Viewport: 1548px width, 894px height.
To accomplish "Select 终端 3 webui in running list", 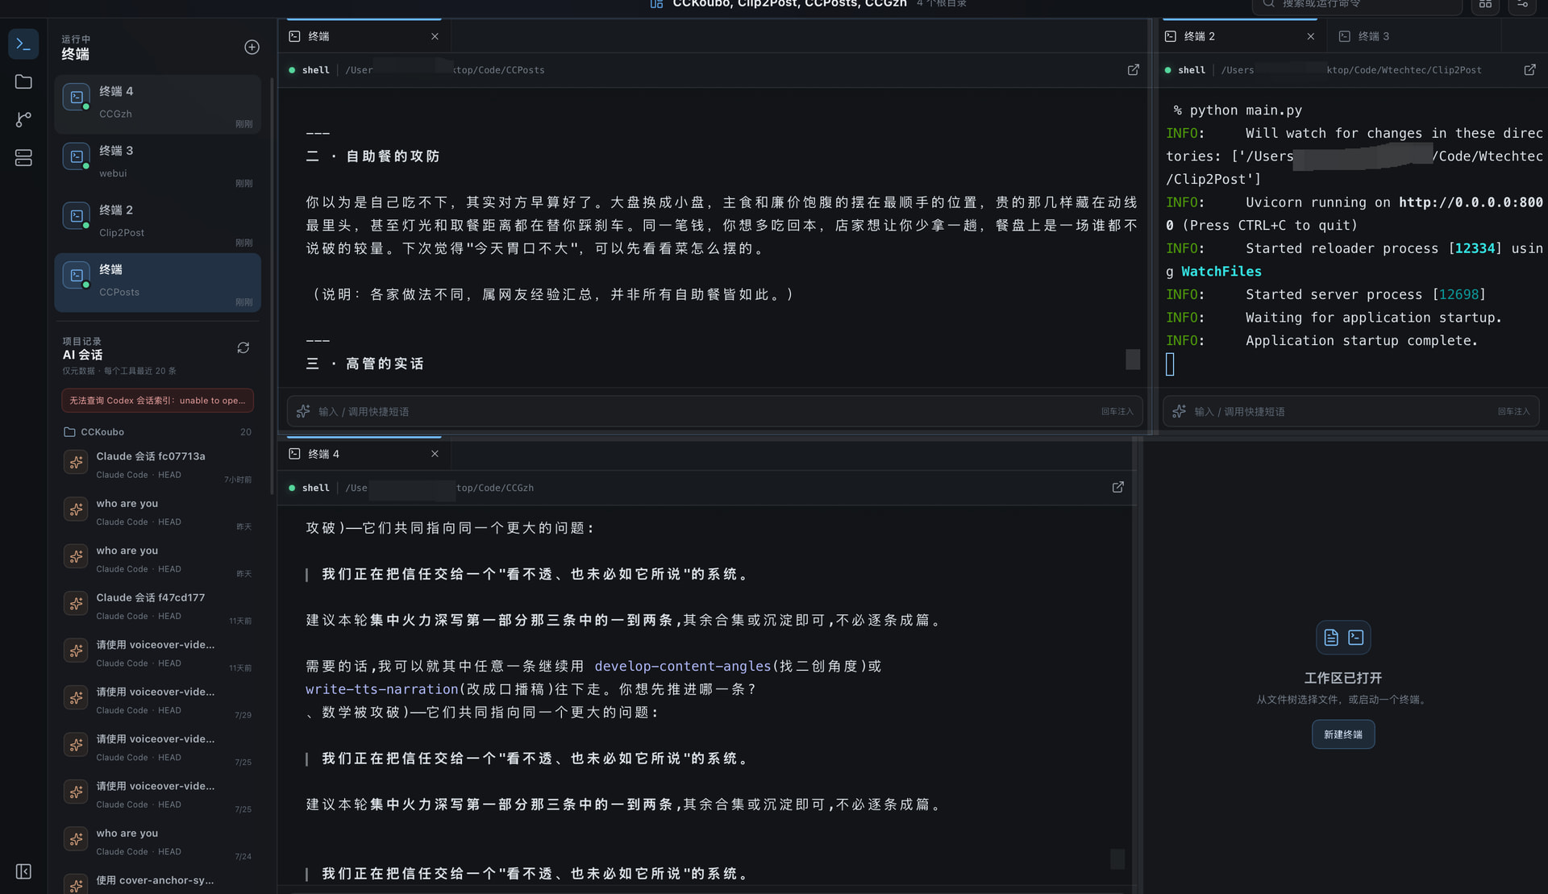I will [157, 164].
